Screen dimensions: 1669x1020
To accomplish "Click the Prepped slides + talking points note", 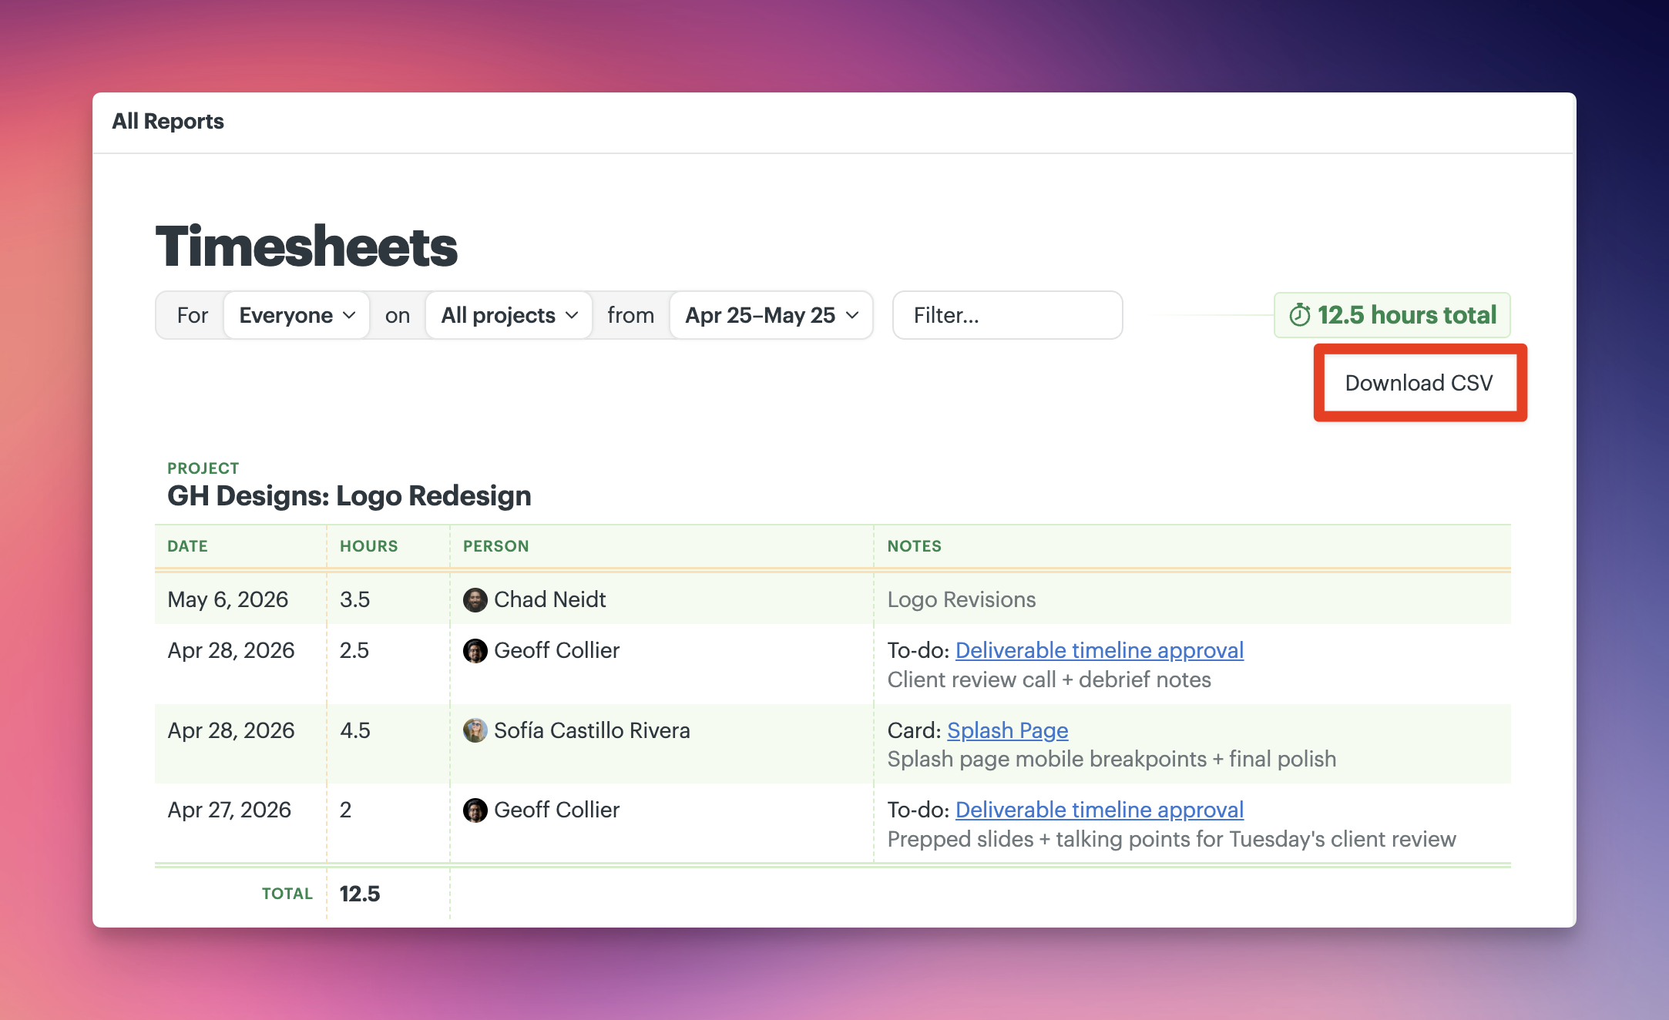I will (x=1172, y=839).
